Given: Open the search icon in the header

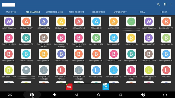Looking at the screenshot, I should tap(159, 4).
